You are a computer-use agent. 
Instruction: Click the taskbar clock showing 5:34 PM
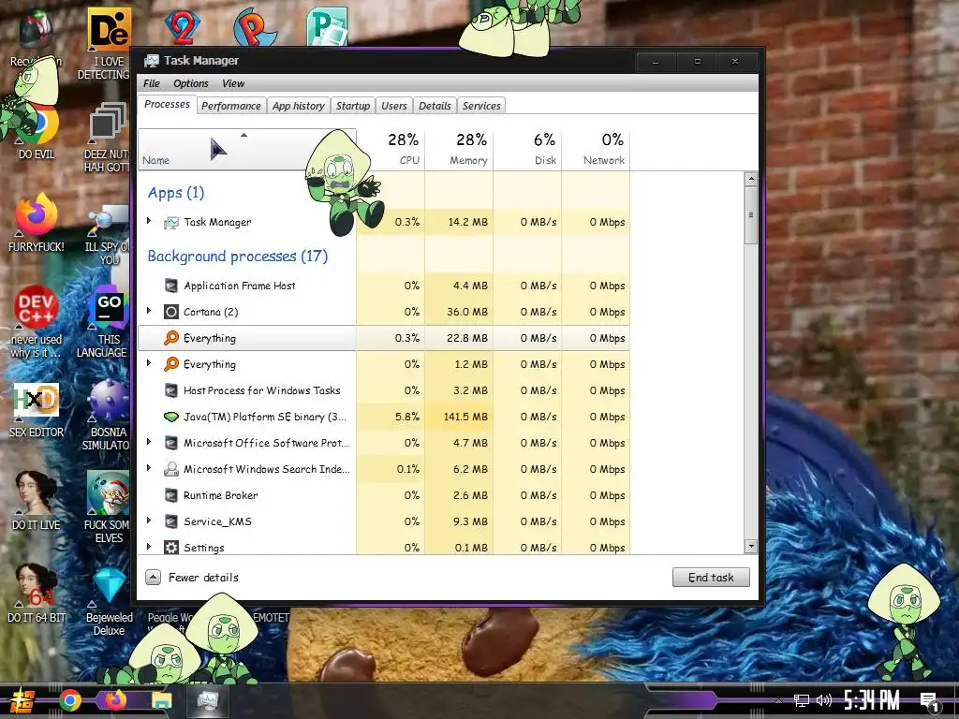click(x=871, y=700)
